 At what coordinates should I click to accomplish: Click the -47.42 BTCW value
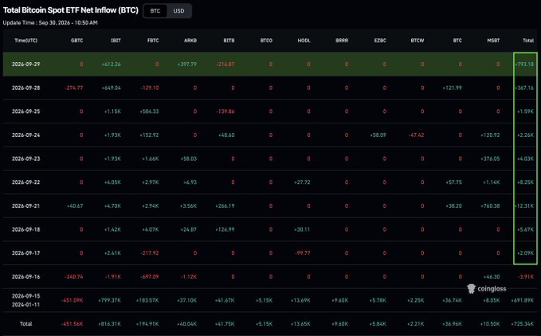click(x=417, y=135)
